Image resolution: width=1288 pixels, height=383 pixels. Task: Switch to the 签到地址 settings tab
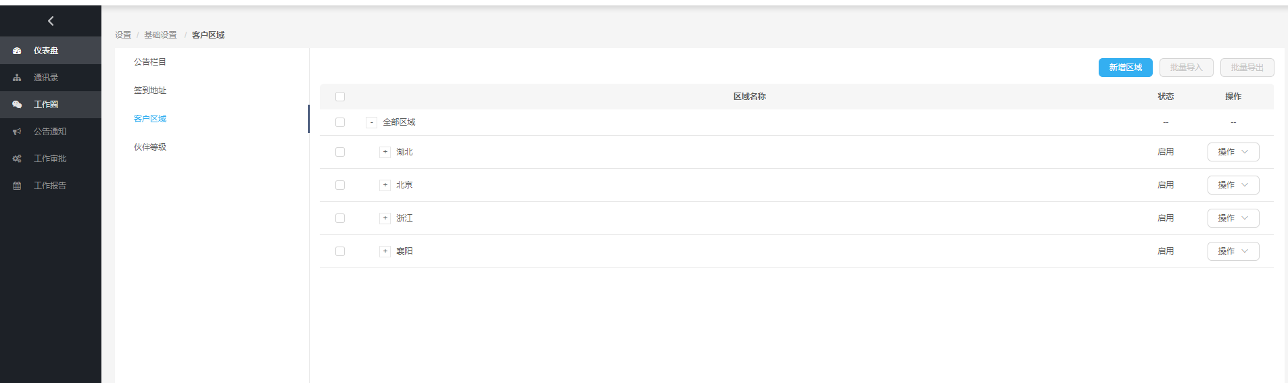pos(150,91)
